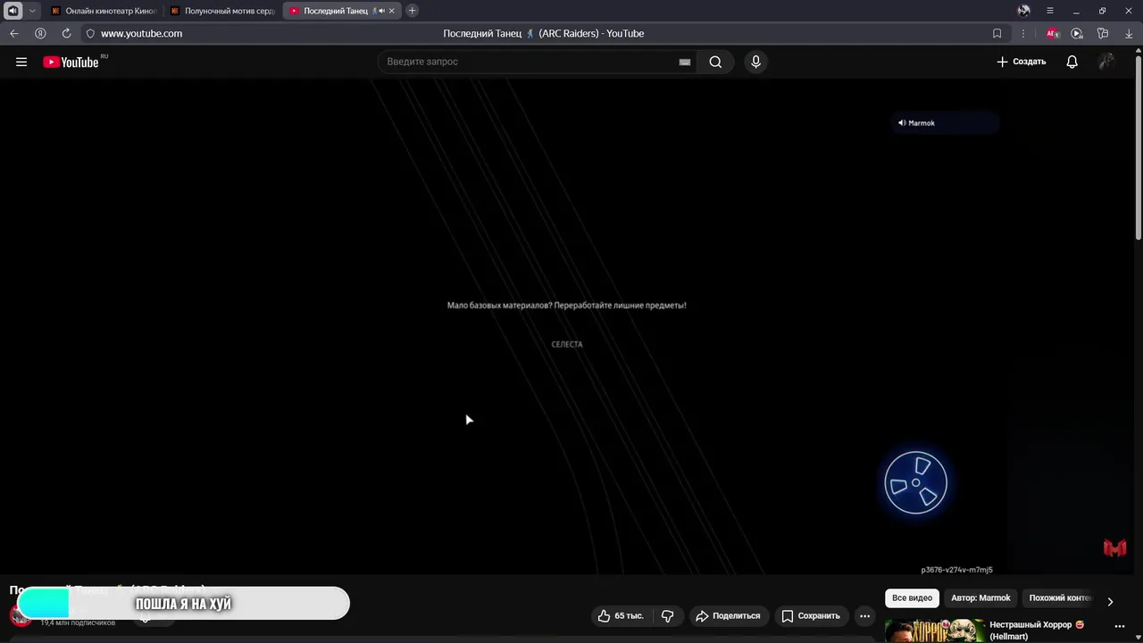Select the Все видео chip
This screenshot has height=643, width=1143.
912,598
